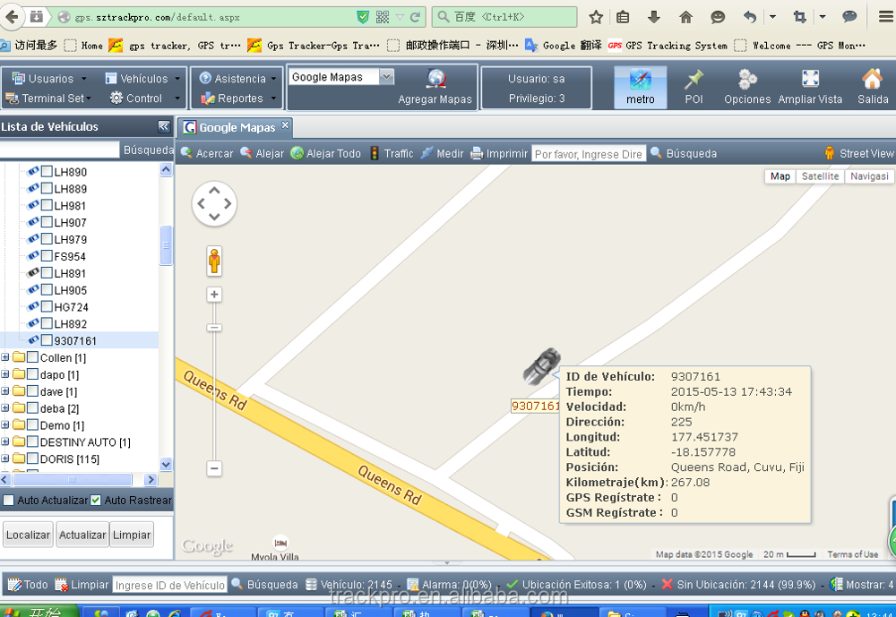Screen dimensions: 896x617
Task: Open the Terminal Set menu
Action: point(48,99)
